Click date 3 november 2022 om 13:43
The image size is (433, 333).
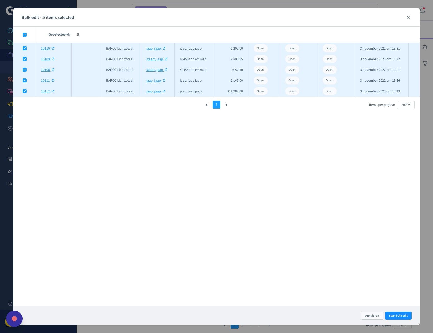[x=380, y=91]
